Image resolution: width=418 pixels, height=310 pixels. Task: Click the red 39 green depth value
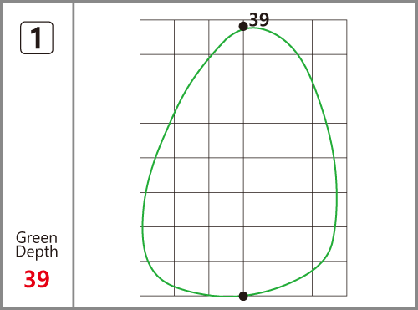pyautogui.click(x=37, y=279)
